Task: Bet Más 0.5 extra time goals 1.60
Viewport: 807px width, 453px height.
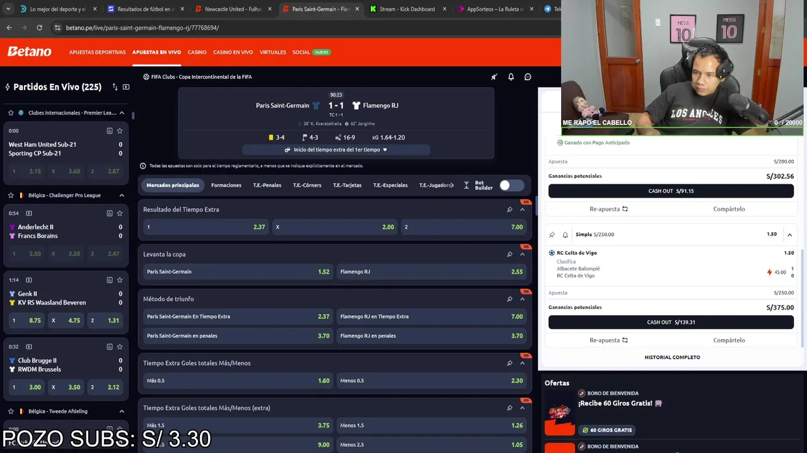Action: 238,381
